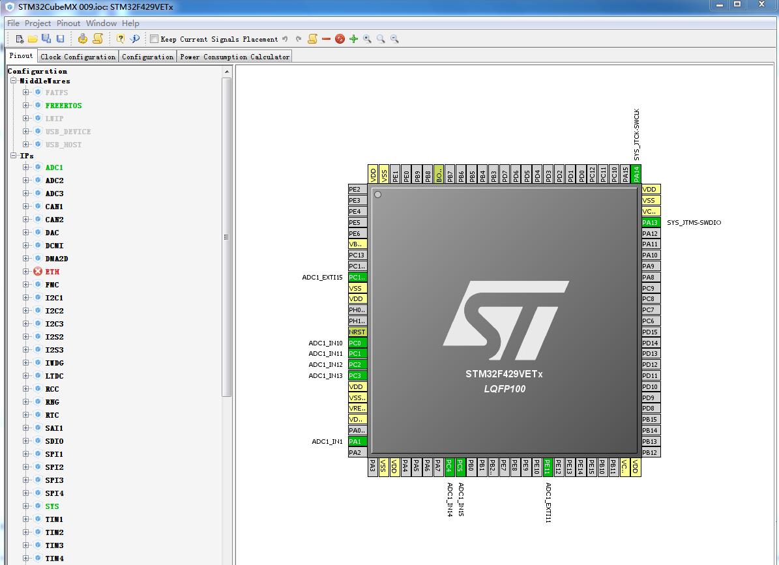Click the pinout scroll icon next to Redo

[x=312, y=38]
